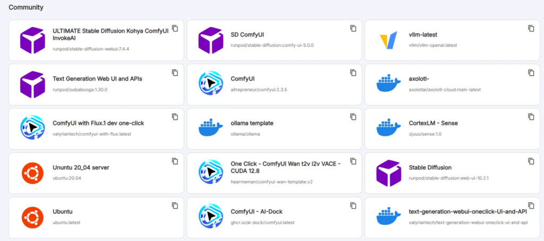Select the Ubuntu latest template card
Image resolution: width=544 pixels, height=241 pixels.
click(x=96, y=218)
